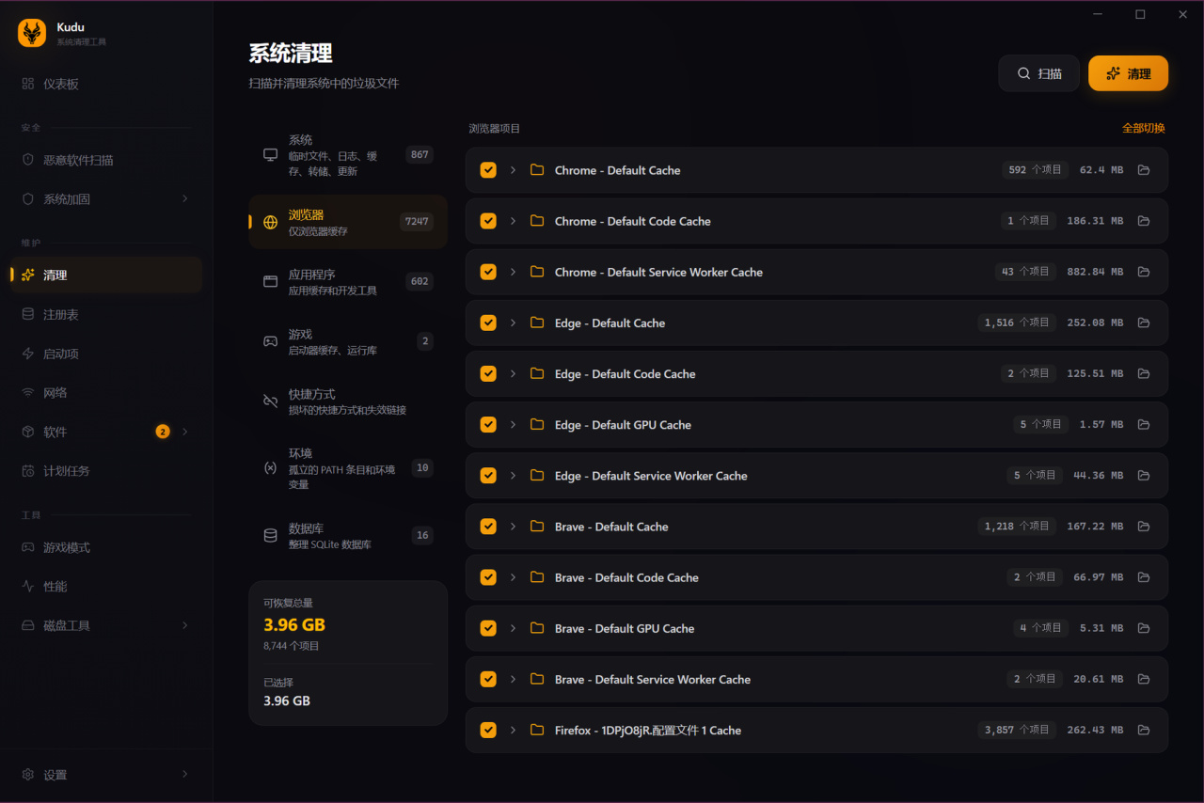Toggle Firefox profile Cache checkbox
This screenshot has height=803, width=1204.
(488, 730)
